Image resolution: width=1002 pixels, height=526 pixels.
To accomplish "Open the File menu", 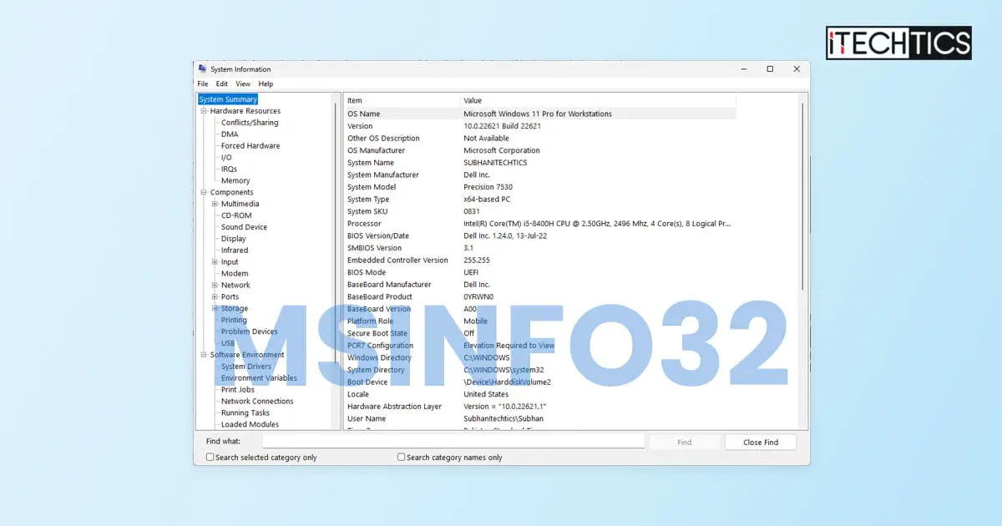I will [x=202, y=83].
